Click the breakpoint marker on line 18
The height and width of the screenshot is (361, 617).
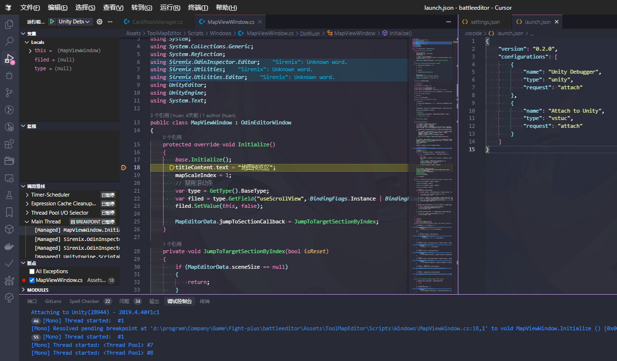click(124, 167)
